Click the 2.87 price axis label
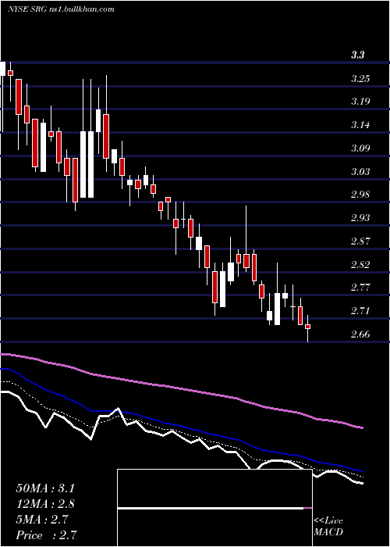This screenshot has width=390, height=547. (x=360, y=241)
